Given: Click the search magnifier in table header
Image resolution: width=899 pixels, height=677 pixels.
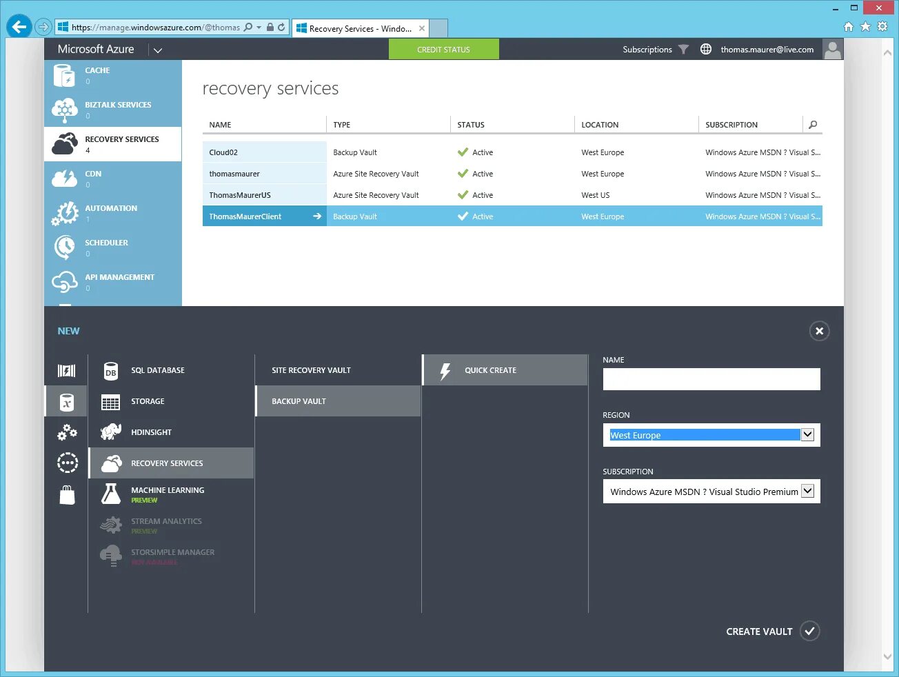Looking at the screenshot, I should click(x=813, y=125).
